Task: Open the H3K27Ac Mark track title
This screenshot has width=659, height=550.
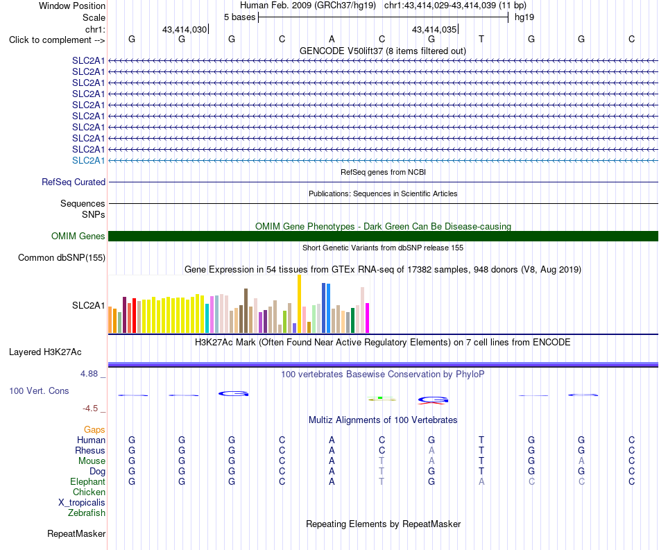Action: click(x=382, y=343)
